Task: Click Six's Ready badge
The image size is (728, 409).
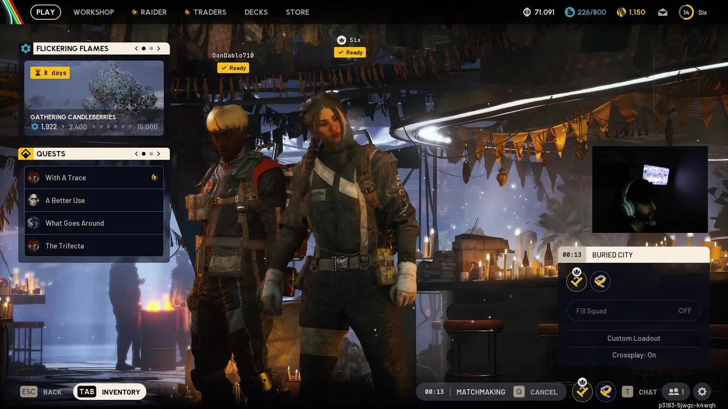Action: [x=350, y=52]
